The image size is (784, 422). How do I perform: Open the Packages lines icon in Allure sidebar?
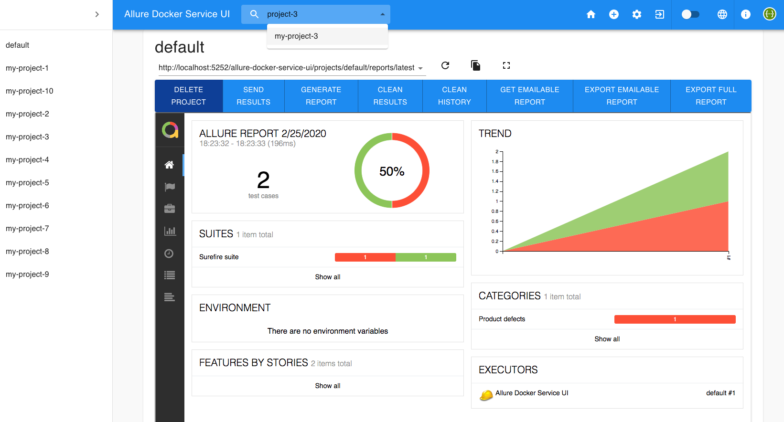click(170, 297)
